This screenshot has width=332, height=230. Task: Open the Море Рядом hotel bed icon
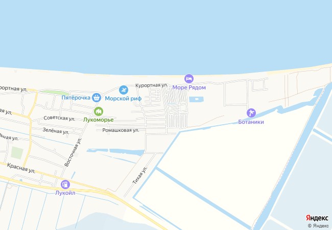click(189, 79)
